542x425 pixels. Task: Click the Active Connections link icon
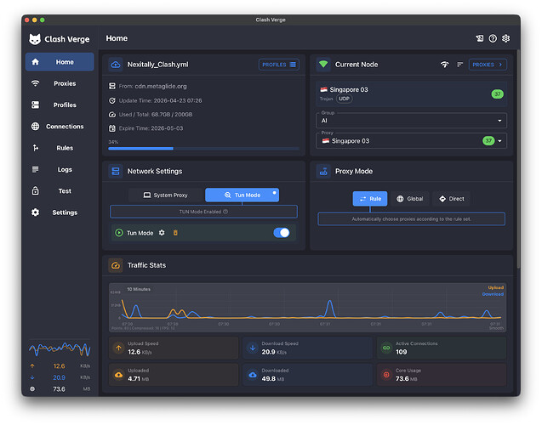tap(386, 348)
